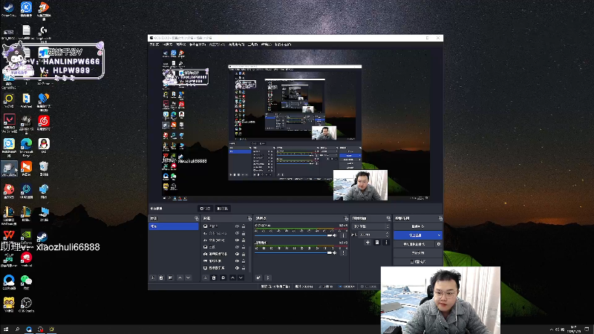Set volume on the first Audio Mixer slider
The image size is (594, 334).
293,235
